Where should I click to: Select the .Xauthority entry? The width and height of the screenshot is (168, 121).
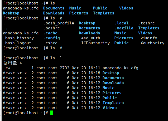point(151,43)
